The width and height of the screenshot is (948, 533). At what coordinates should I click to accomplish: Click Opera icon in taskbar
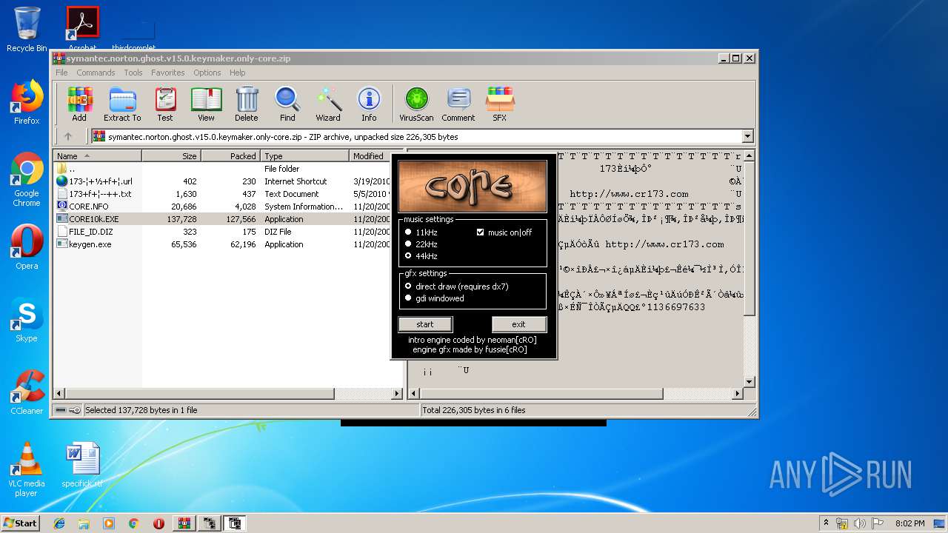click(x=158, y=523)
